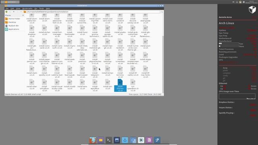Image resolution: width=258 pixels, height=145 pixels.
Task: Open the Bookmarks menu
Action: [27, 8]
